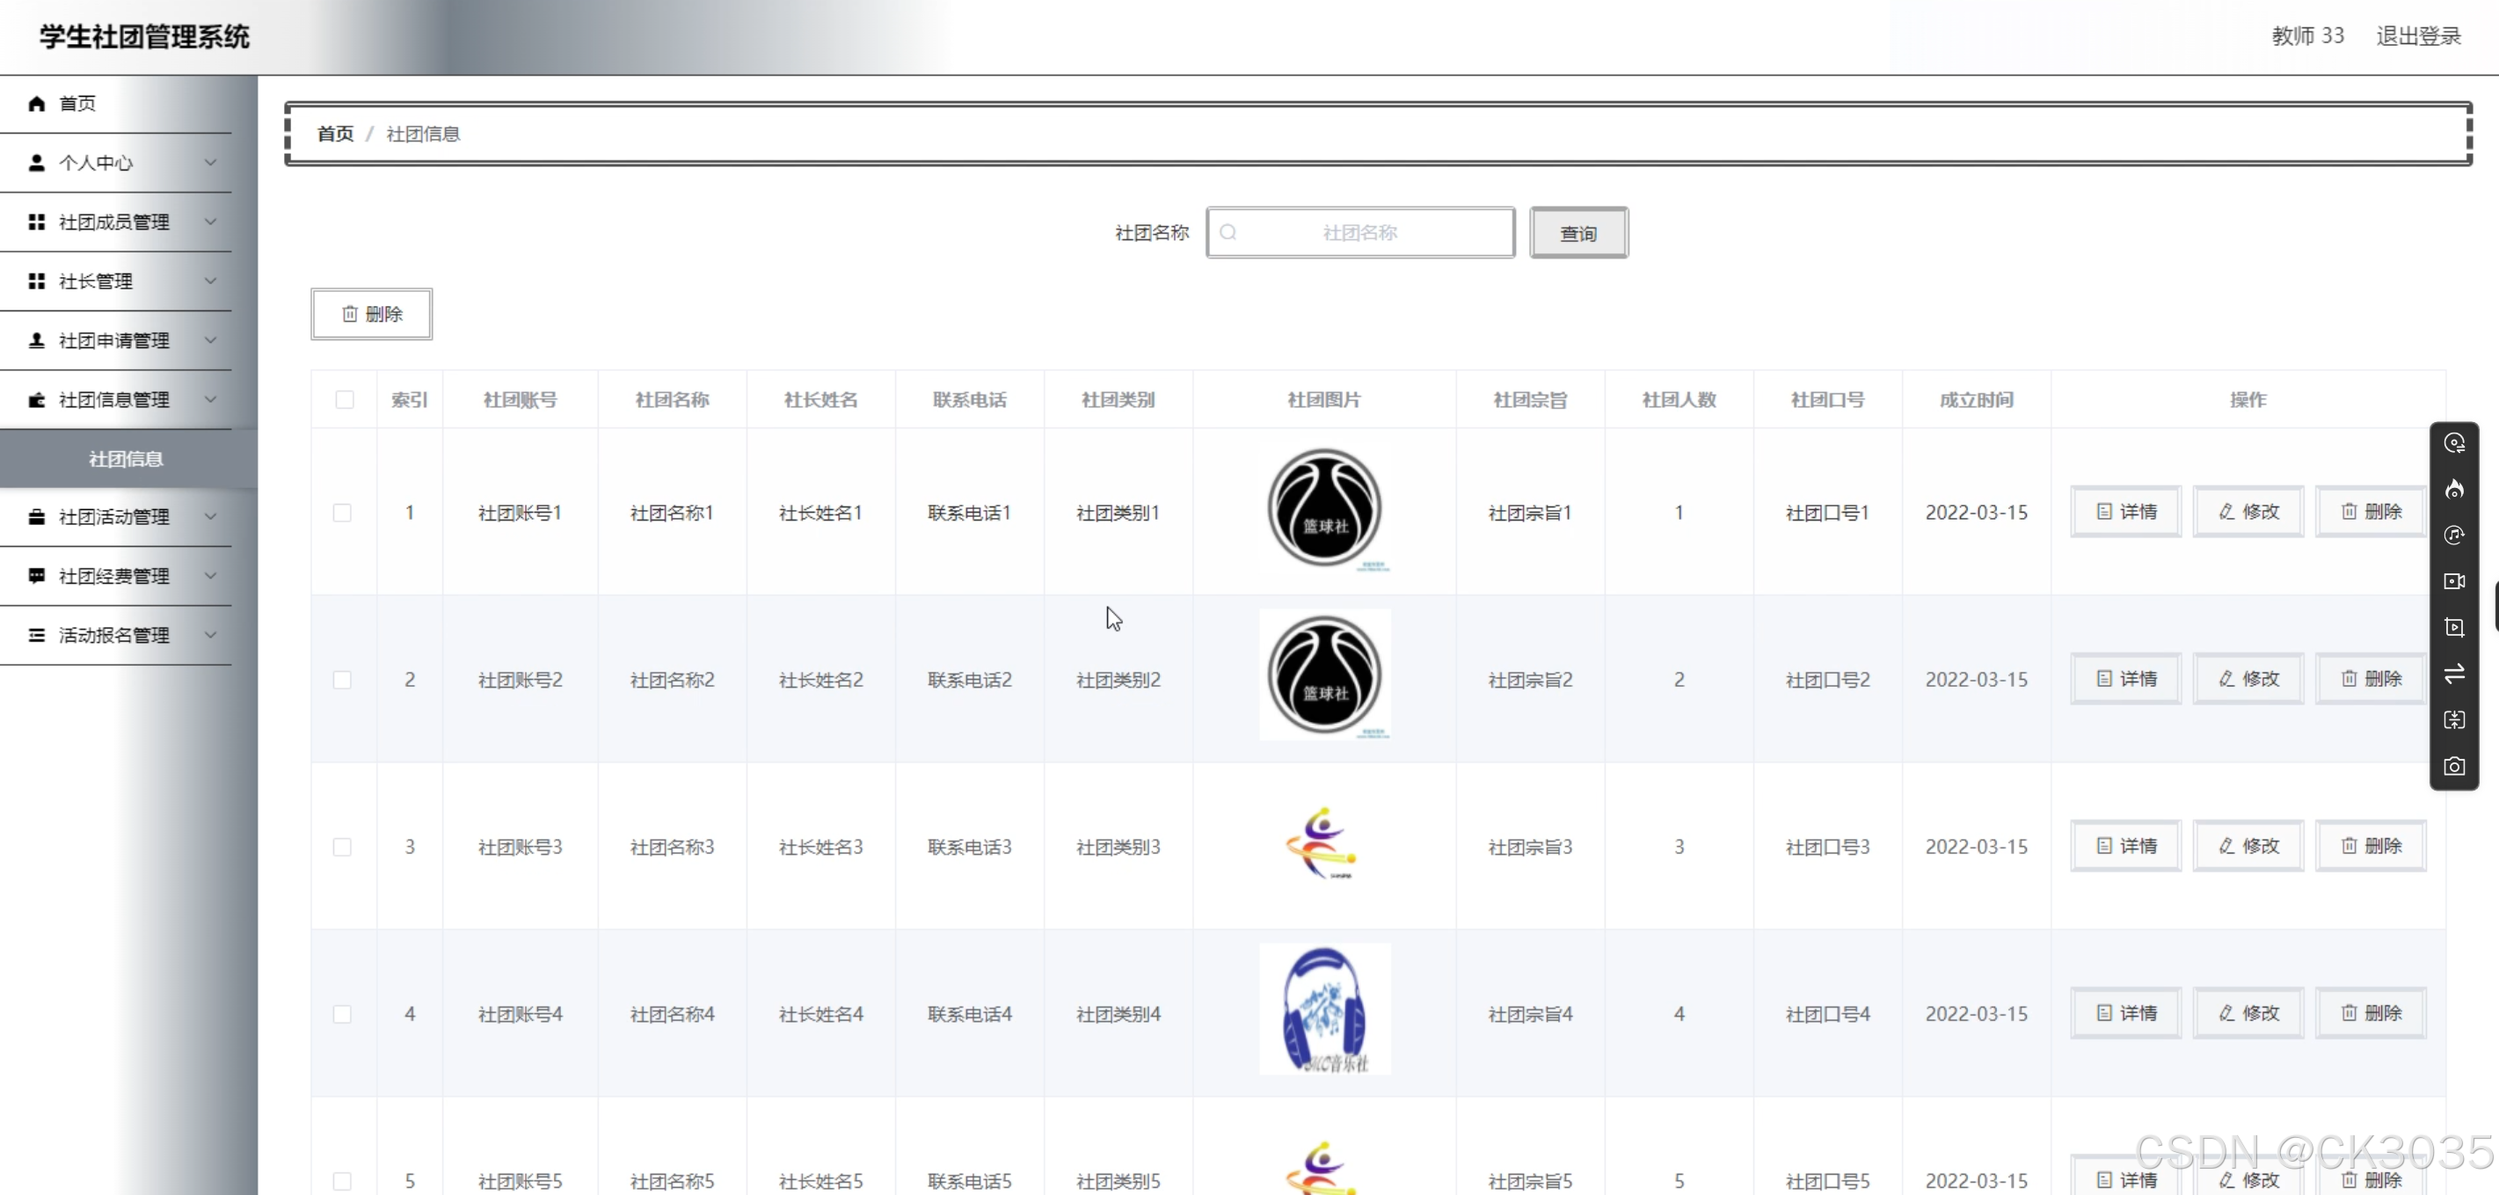Click the home icon beside 首页 in sidebar
2499x1195 pixels.
coord(37,104)
